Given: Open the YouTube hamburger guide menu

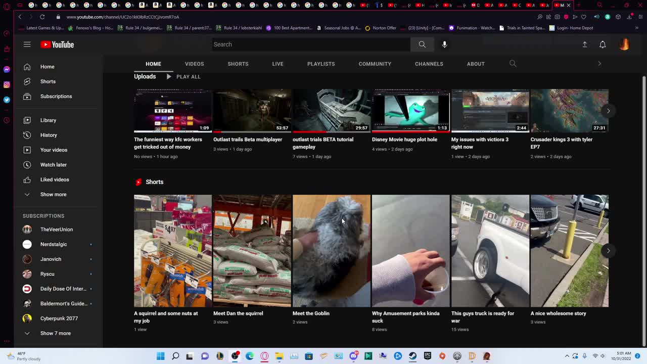Looking at the screenshot, I should 27,44.
